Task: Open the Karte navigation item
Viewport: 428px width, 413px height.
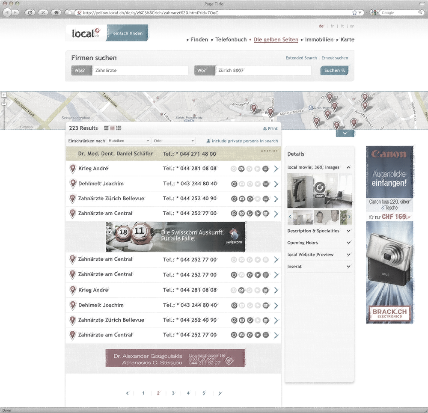Action: click(347, 39)
